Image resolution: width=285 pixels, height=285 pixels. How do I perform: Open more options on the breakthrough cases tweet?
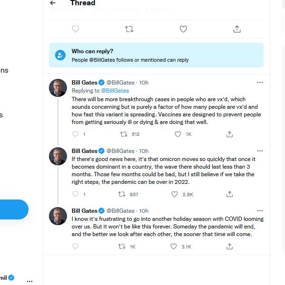pos(260,82)
